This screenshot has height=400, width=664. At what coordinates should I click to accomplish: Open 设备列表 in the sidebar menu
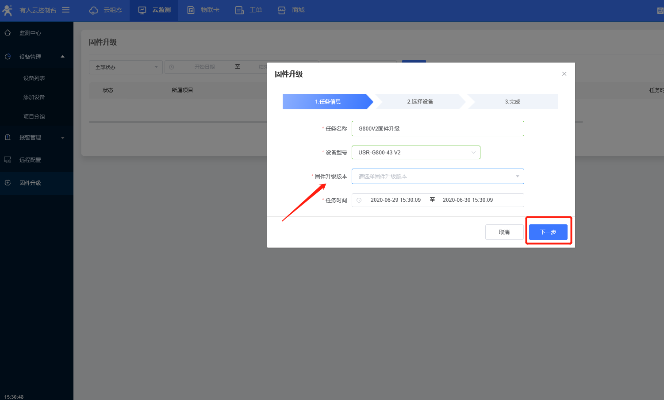pos(34,78)
